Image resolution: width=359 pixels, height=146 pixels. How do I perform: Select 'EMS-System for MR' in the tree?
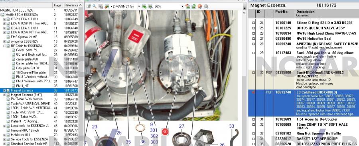pyautogui.click(x=24, y=37)
